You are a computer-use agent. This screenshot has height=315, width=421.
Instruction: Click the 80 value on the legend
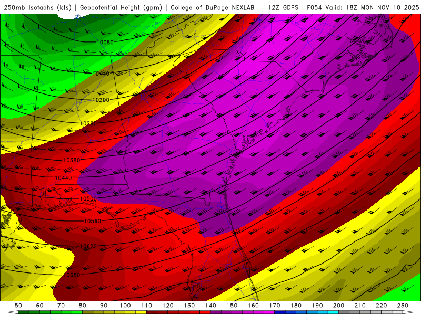[x=83, y=306]
